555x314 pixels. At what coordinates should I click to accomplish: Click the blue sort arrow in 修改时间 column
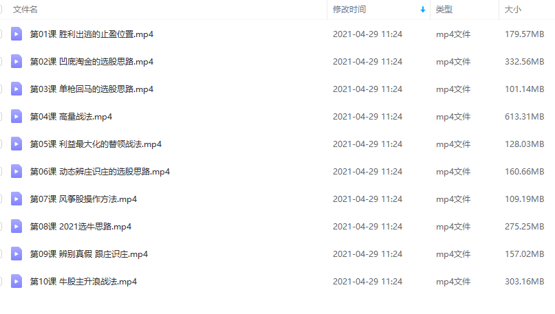point(423,10)
